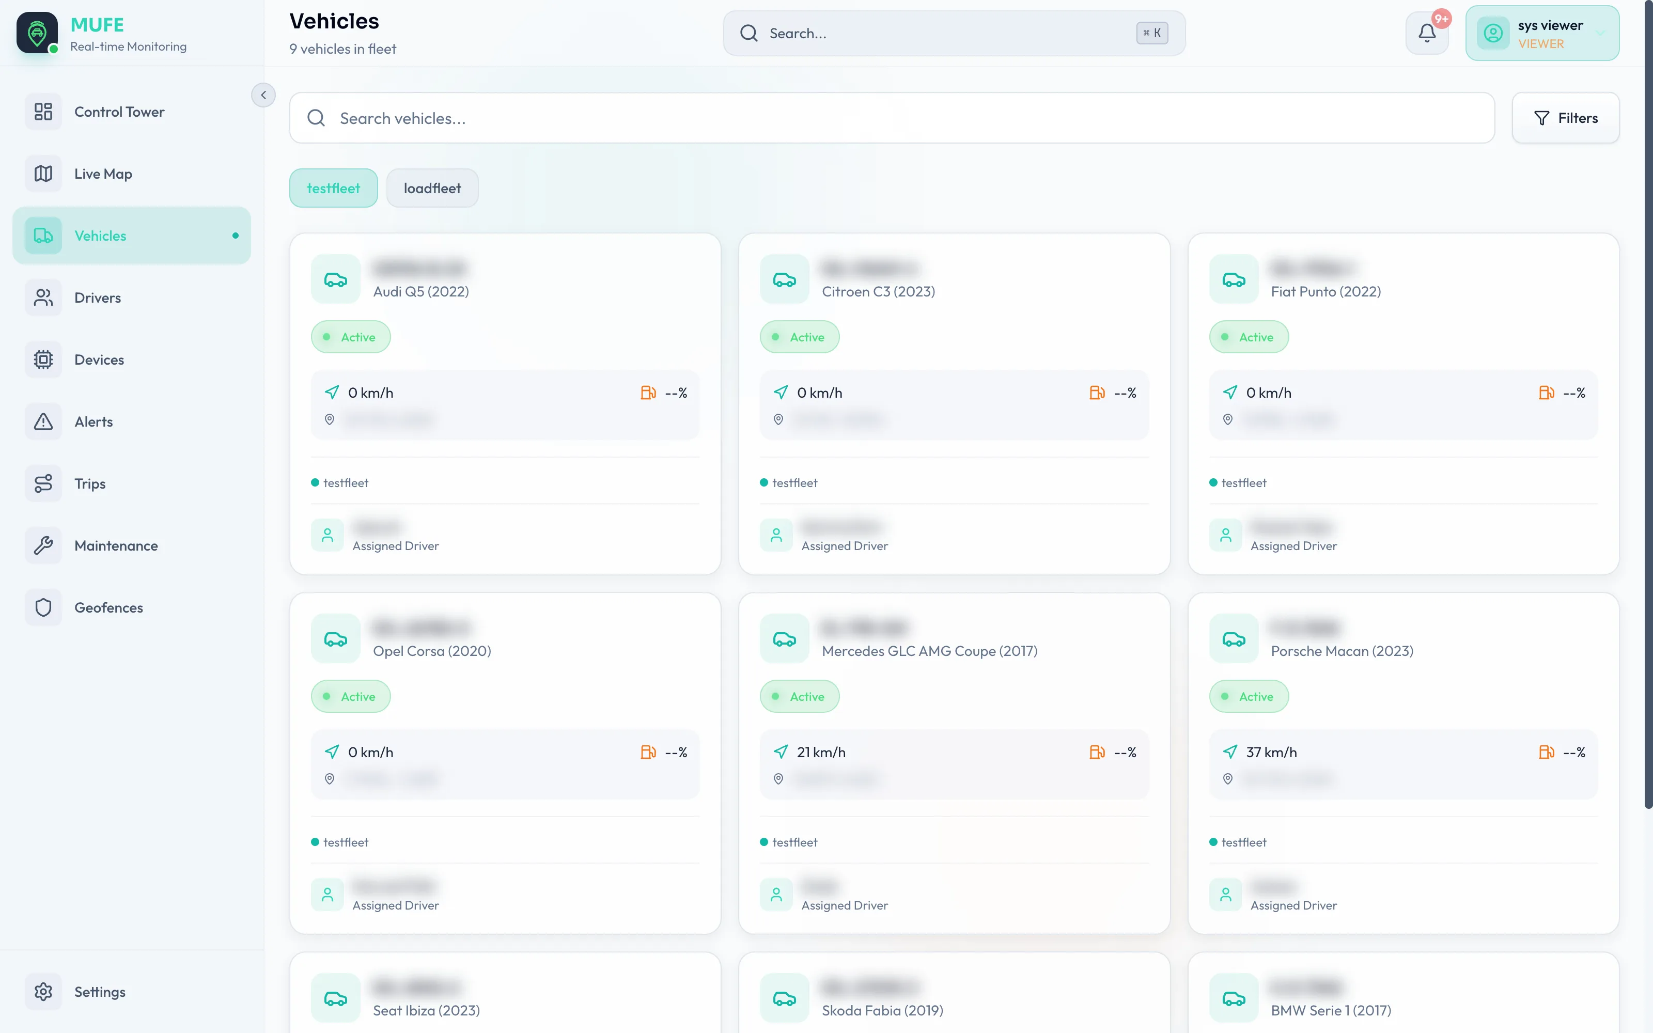The image size is (1653, 1033).
Task: Open the Filters button
Action: pyautogui.click(x=1565, y=118)
